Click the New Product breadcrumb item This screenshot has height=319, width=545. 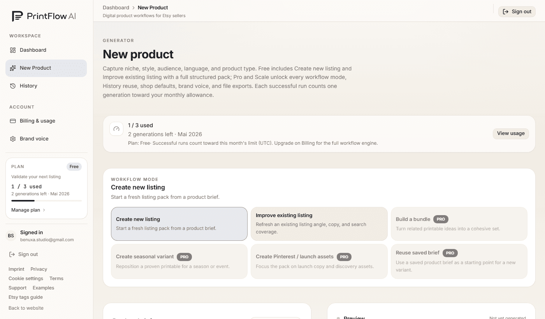click(x=153, y=8)
